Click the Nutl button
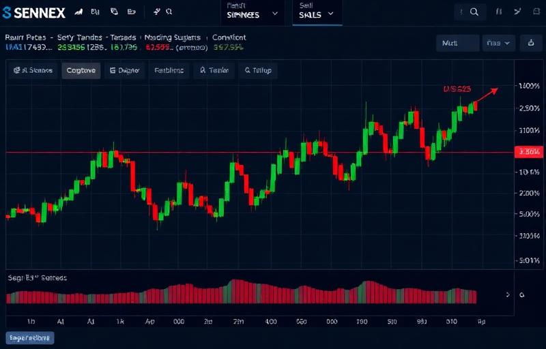This screenshot has height=349, width=546. pos(457,43)
